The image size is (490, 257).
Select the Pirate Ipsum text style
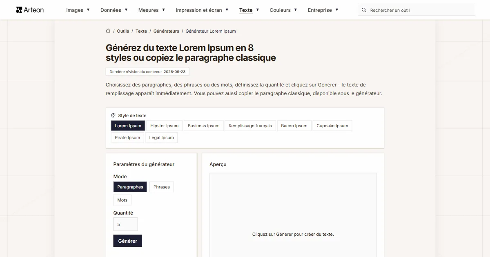[127, 137]
